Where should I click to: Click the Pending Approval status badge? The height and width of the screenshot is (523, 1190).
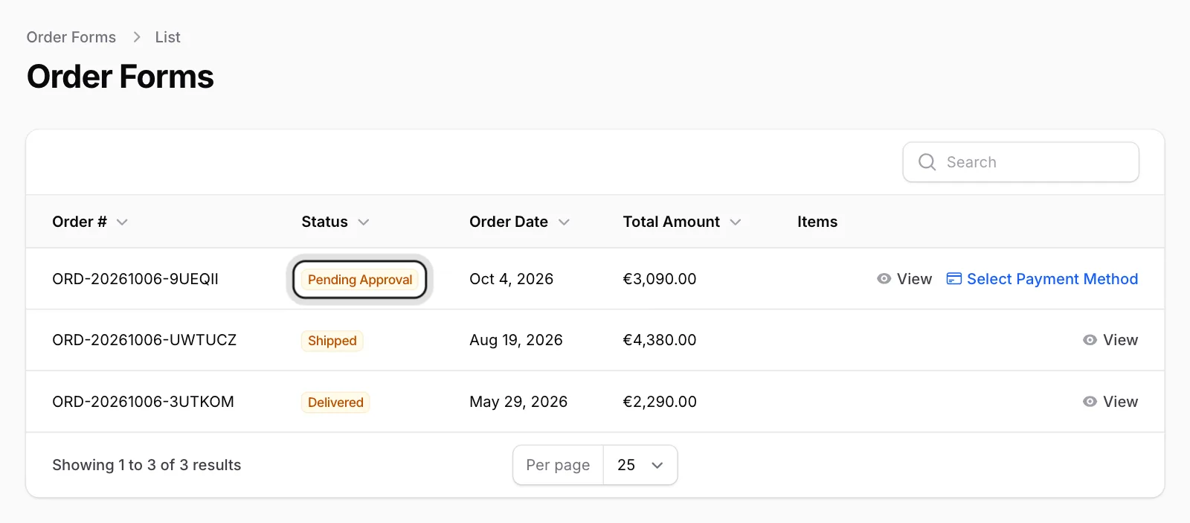[x=360, y=280]
